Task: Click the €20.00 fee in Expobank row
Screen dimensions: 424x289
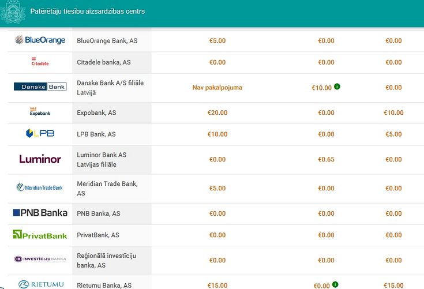Action: tap(217, 112)
